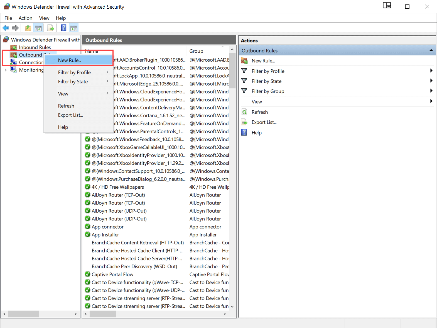
Task: Click Export List... in the Actions pane
Action: (x=264, y=122)
